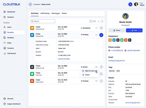The image size is (146, 108).
Task: Open the Notes tab
Action: pyautogui.click(x=64, y=13)
